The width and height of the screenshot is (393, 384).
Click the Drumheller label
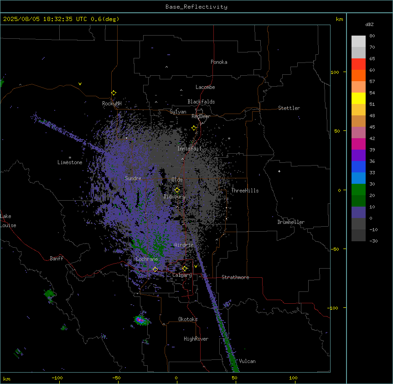tap(291, 222)
